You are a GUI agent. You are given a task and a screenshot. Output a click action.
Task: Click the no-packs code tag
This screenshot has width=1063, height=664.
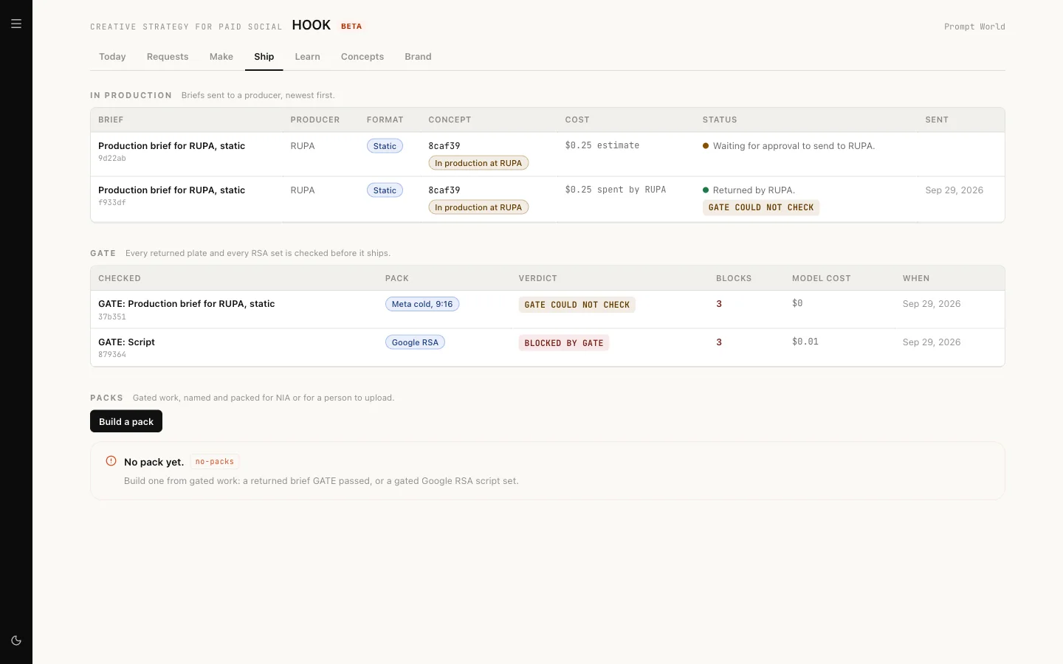tap(215, 462)
